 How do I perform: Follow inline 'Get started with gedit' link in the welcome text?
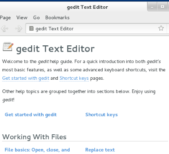(x=26, y=78)
